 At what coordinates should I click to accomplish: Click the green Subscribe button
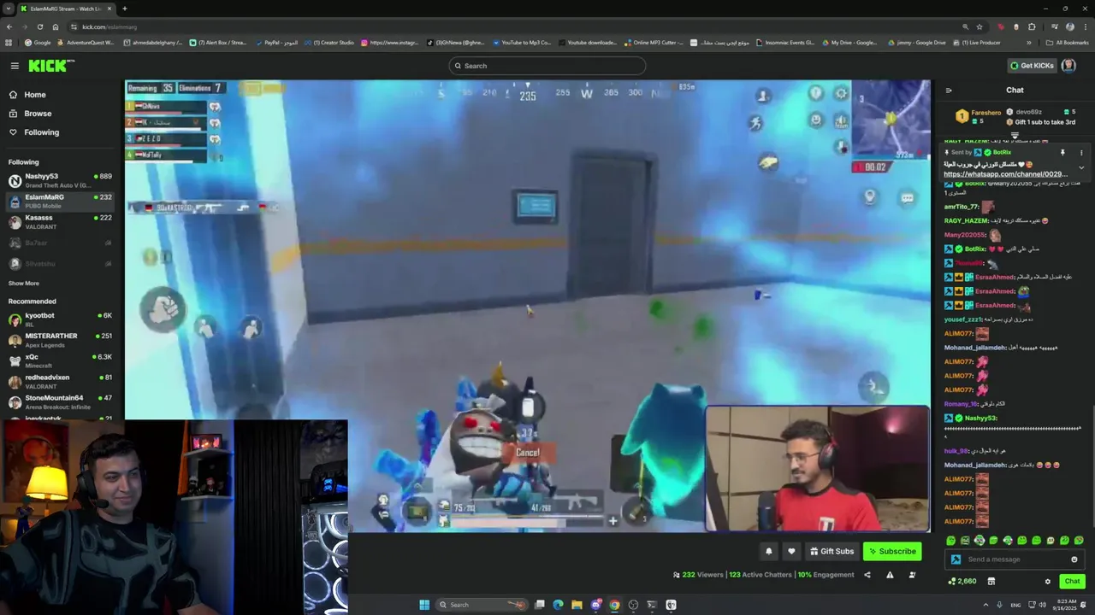coord(892,551)
